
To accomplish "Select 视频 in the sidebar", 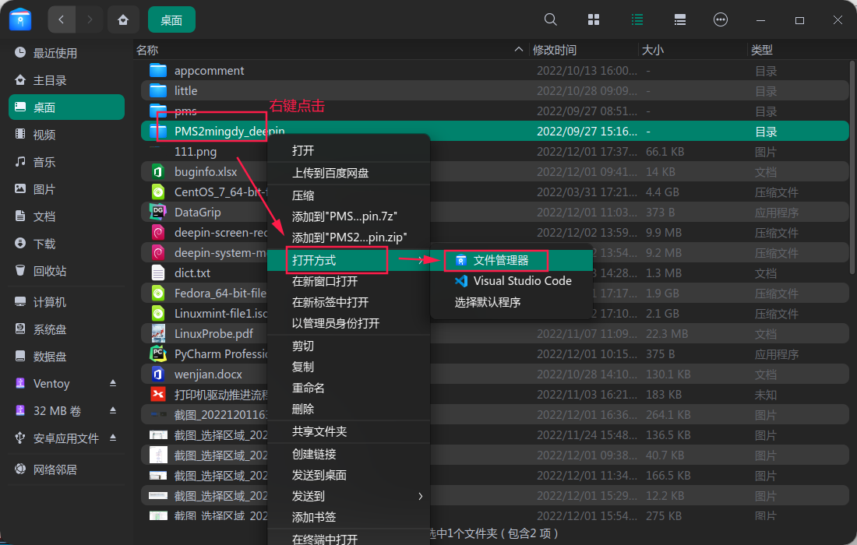I will (67, 135).
